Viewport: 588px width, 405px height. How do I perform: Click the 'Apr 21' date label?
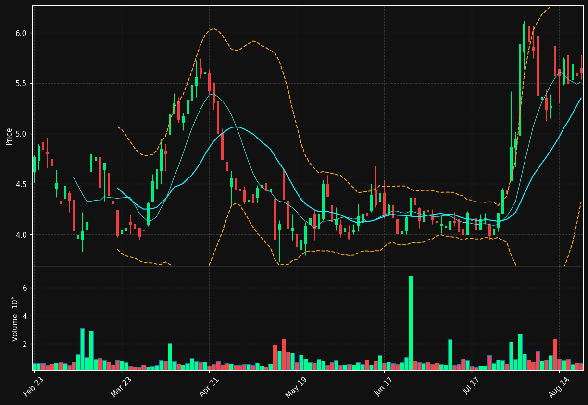[209, 386]
